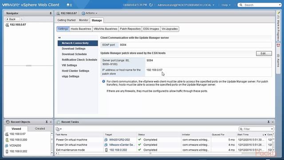Screen dimensions: 284x160
Task: Open the Help dropdown
Action: tap(226, 5)
